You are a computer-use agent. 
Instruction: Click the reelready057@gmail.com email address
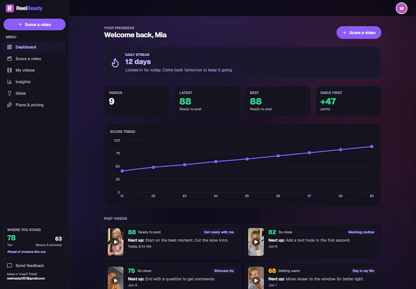(x=25, y=279)
